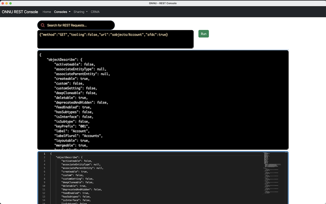Open the Sharing dropdown menu

tap(80, 12)
